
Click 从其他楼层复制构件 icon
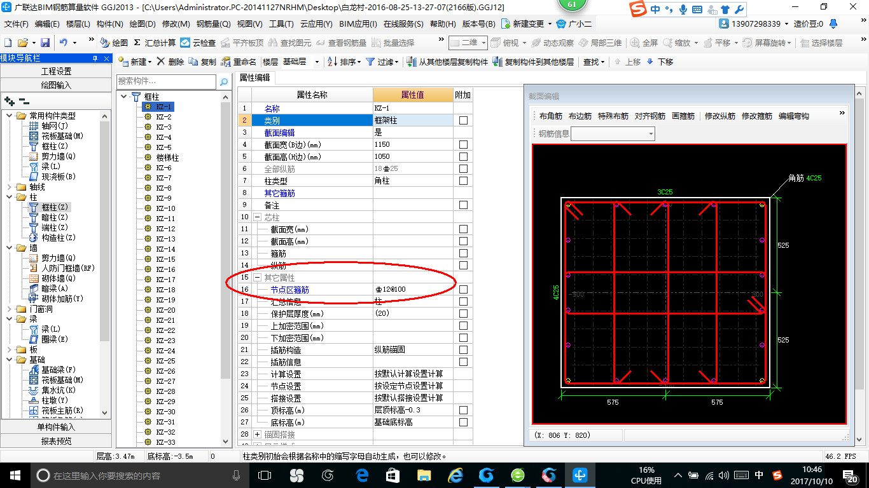pyautogui.click(x=411, y=62)
